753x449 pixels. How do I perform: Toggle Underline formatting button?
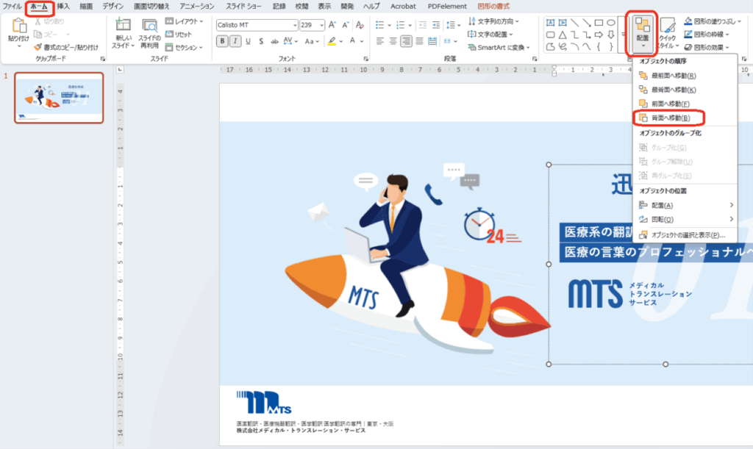tap(246, 41)
